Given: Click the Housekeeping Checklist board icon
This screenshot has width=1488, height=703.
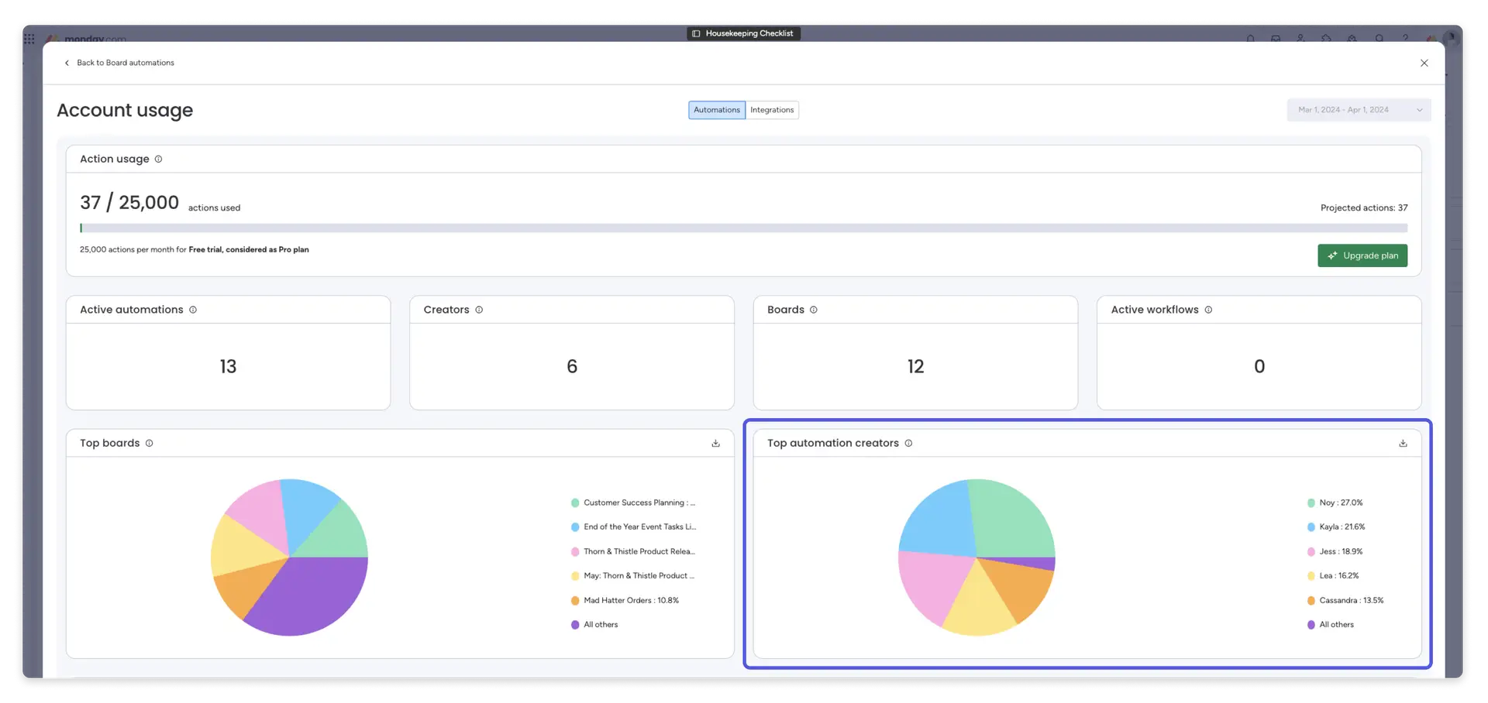Looking at the screenshot, I should 696,33.
